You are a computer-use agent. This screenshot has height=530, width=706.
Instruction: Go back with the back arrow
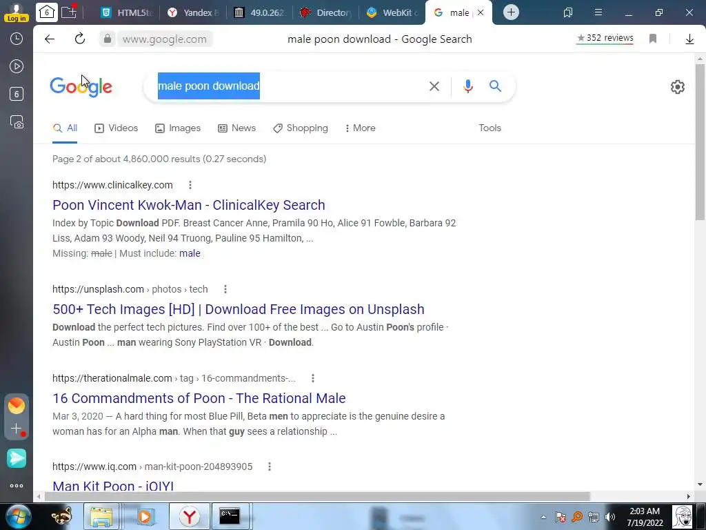[50, 39]
